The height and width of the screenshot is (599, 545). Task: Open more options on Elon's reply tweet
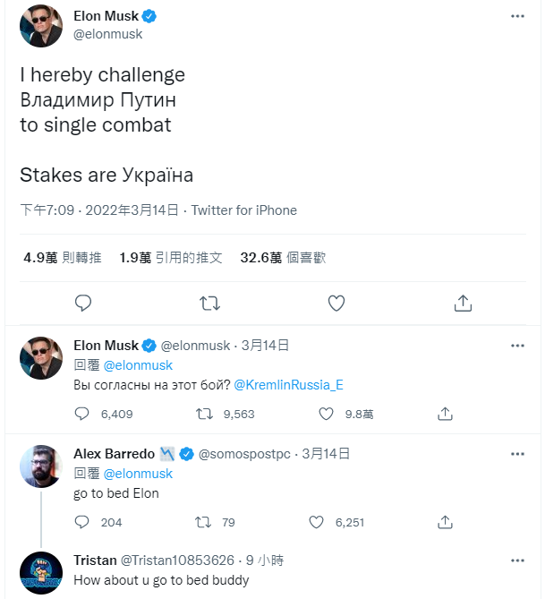tap(517, 346)
